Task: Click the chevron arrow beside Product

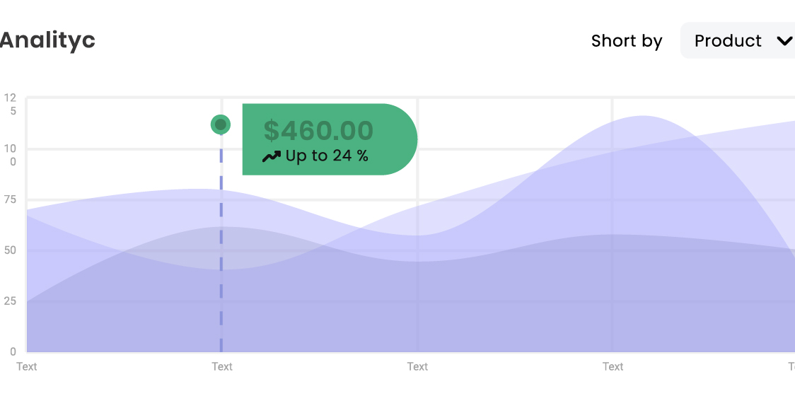Action: (x=784, y=40)
